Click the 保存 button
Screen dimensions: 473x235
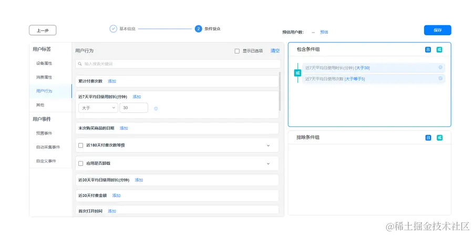[437, 30]
